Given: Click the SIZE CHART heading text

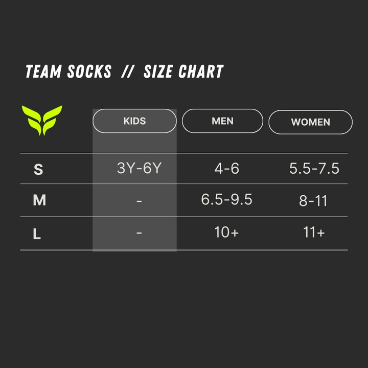Looking at the screenshot, I should [183, 72].
